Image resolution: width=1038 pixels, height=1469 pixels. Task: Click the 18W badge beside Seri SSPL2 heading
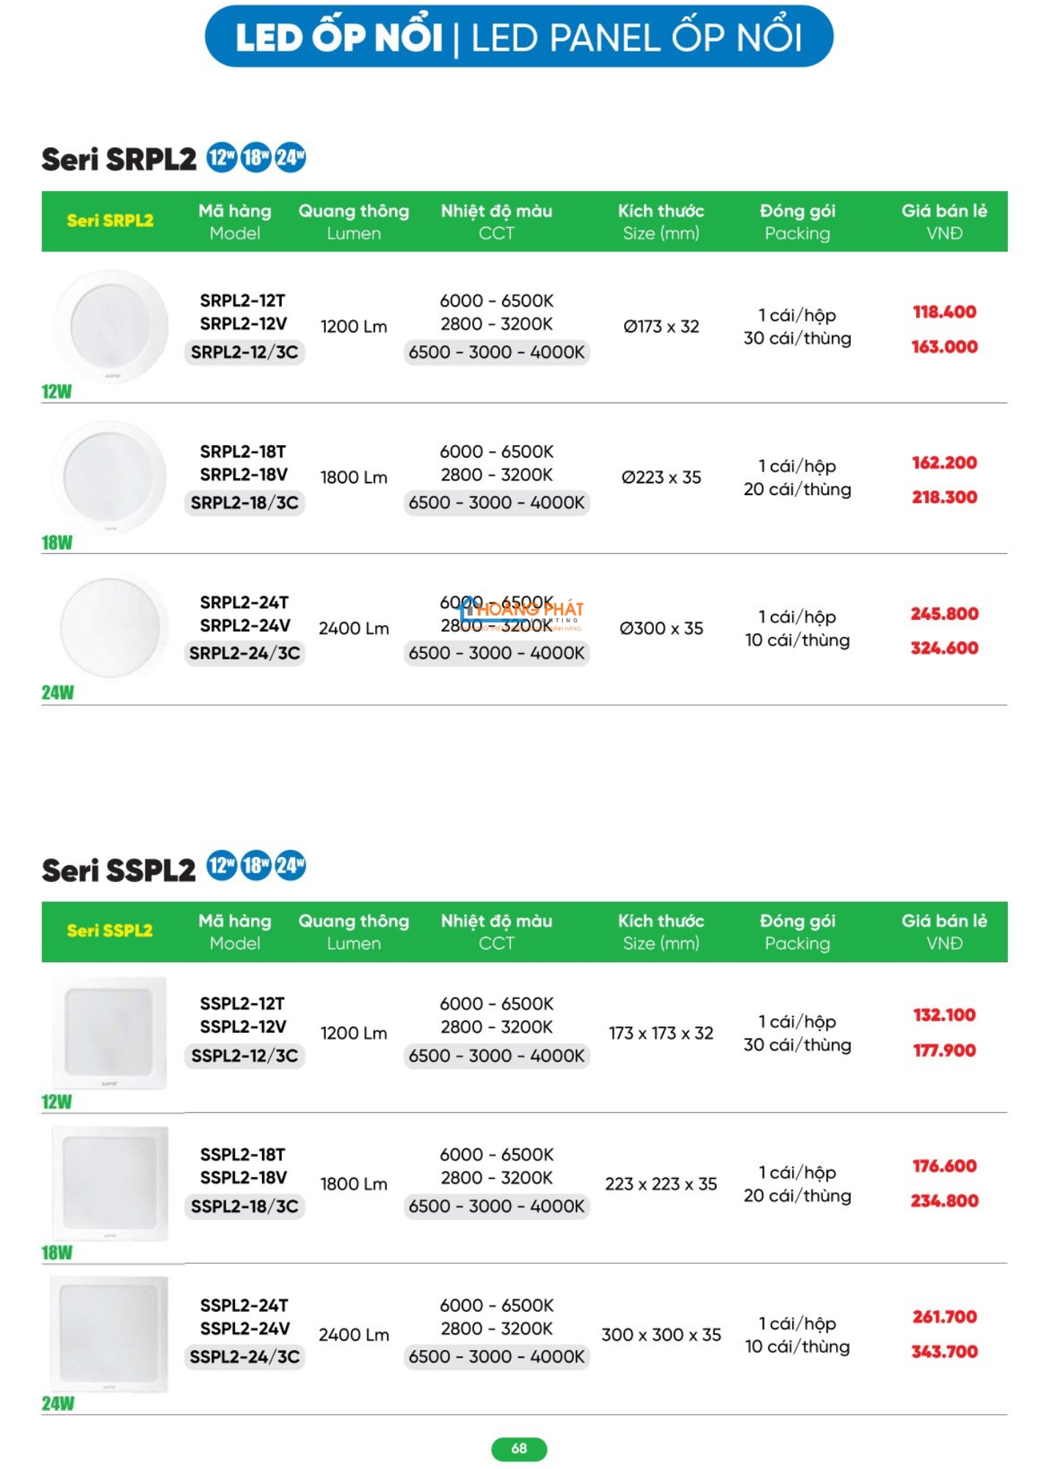pyautogui.click(x=255, y=866)
